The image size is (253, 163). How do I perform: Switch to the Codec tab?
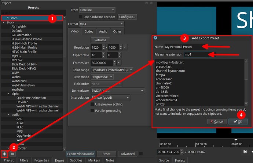[x=89, y=31]
